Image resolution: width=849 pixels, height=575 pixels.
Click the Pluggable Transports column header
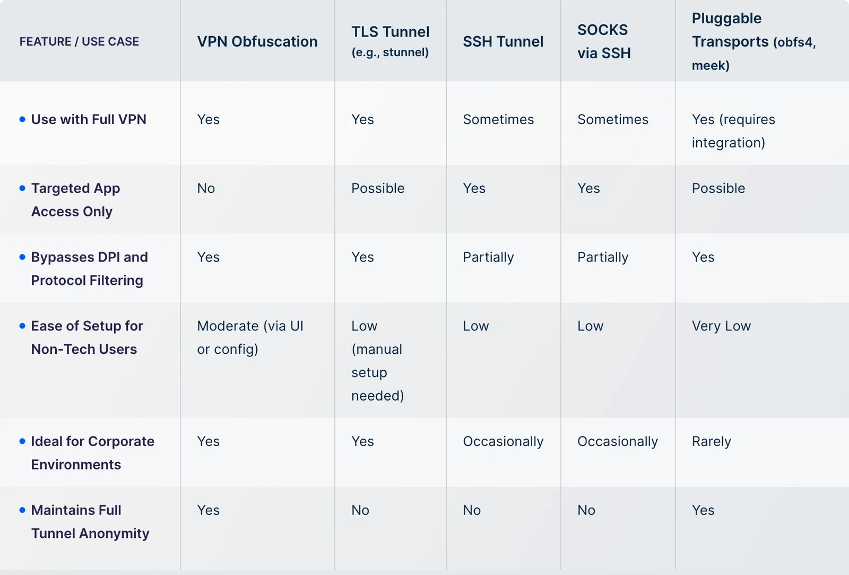[x=753, y=41]
